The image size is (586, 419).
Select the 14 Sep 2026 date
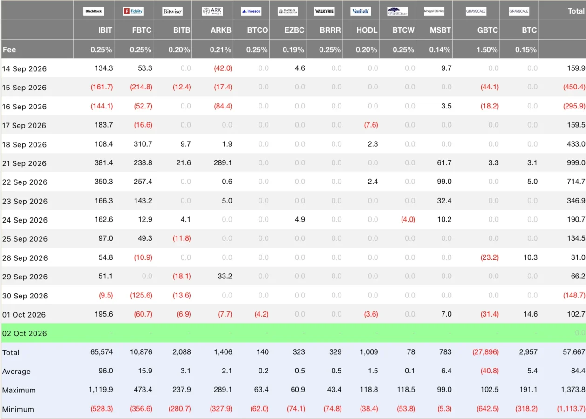click(x=24, y=69)
